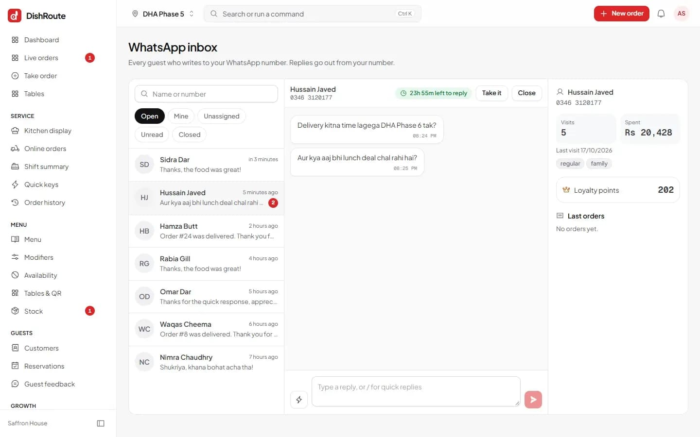Open Tables & QR link
The height and width of the screenshot is (437, 700).
52,293
